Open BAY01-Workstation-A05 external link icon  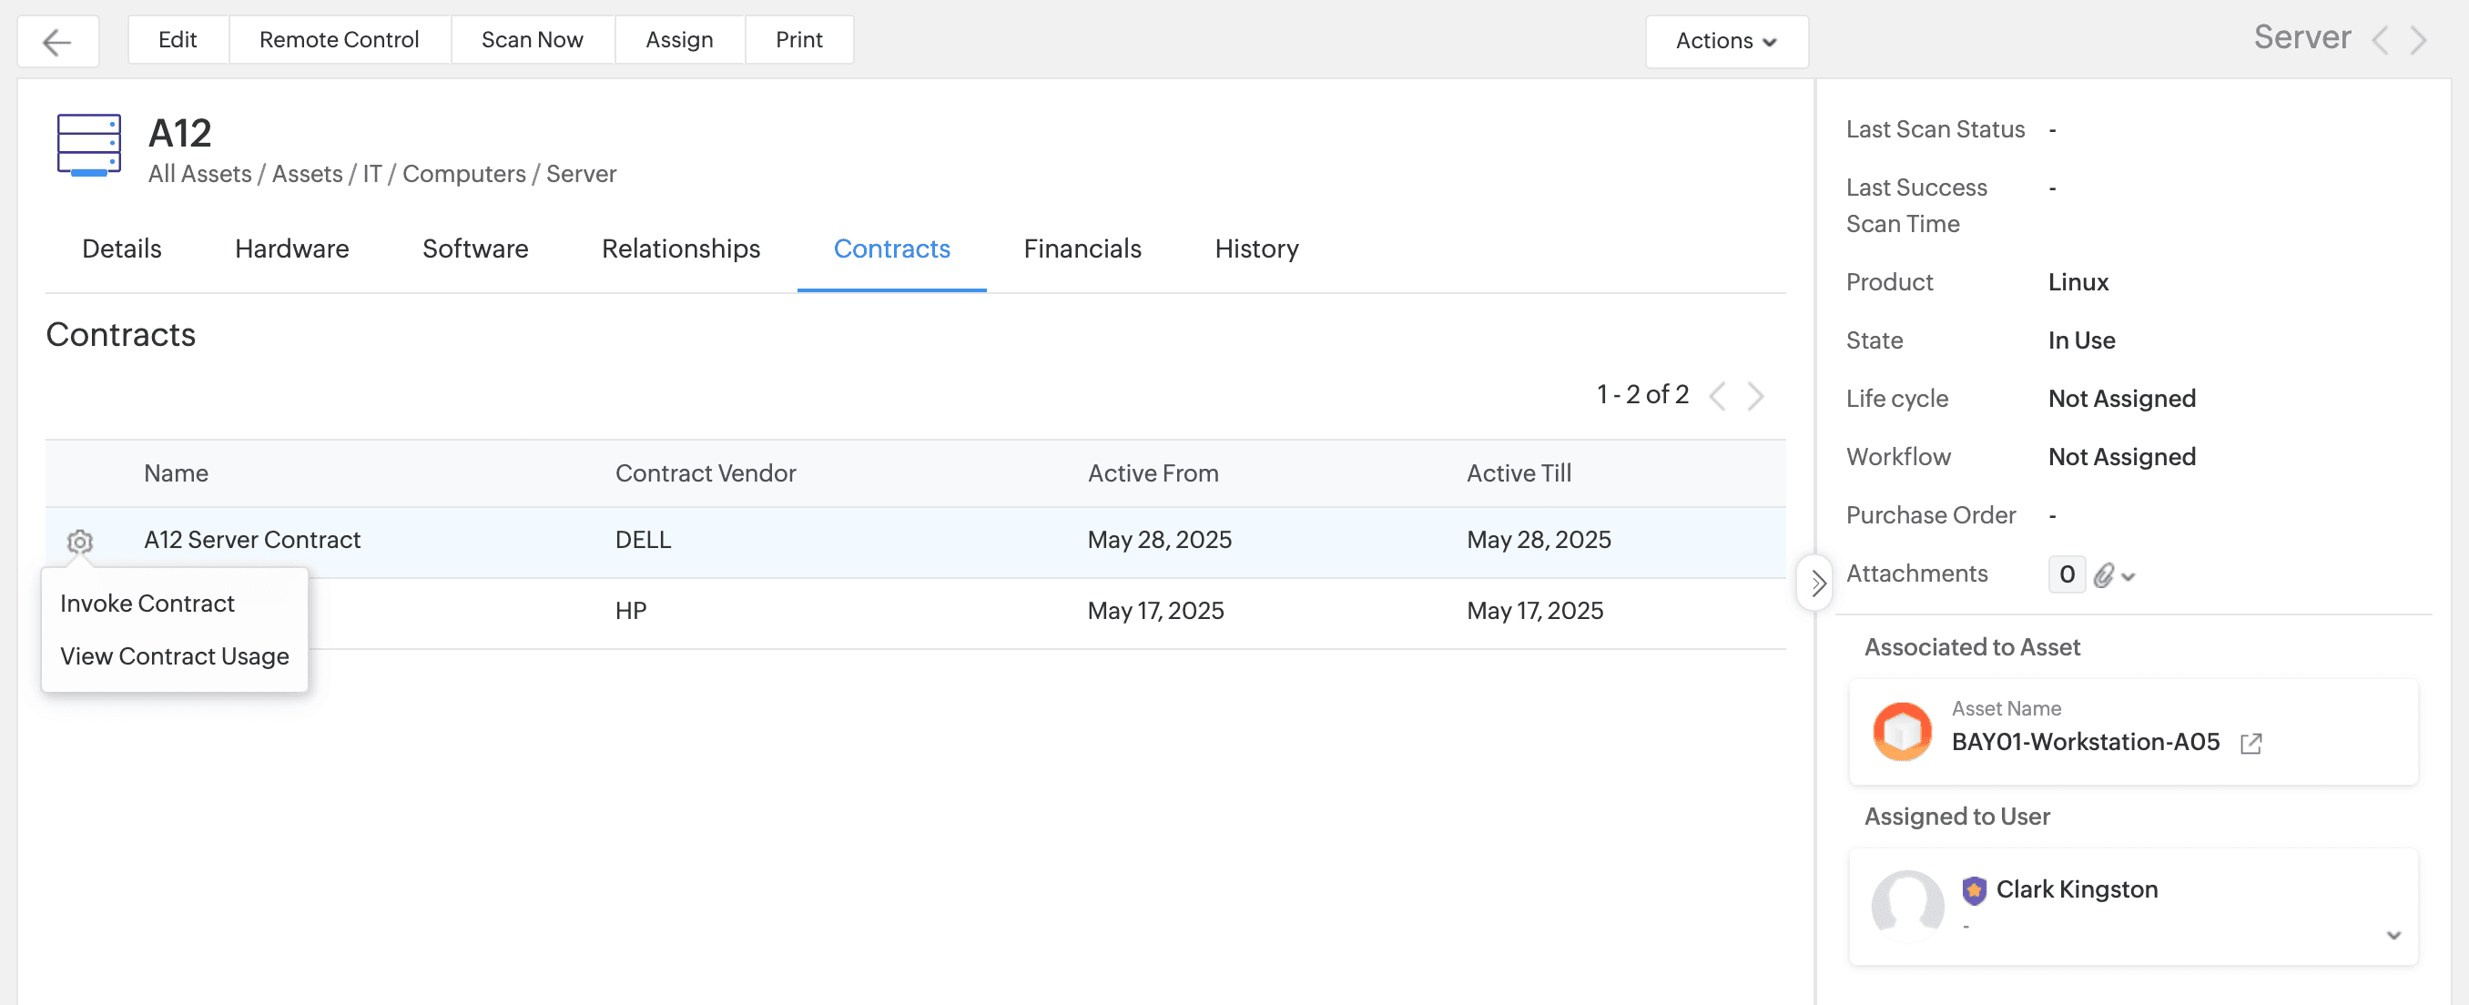[x=2251, y=743]
